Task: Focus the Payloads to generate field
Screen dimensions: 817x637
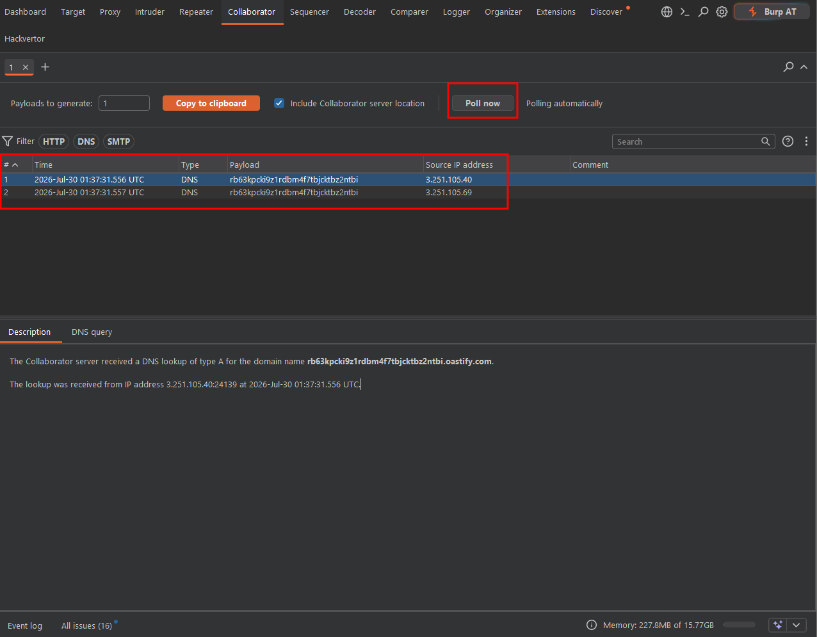Action: [x=124, y=103]
